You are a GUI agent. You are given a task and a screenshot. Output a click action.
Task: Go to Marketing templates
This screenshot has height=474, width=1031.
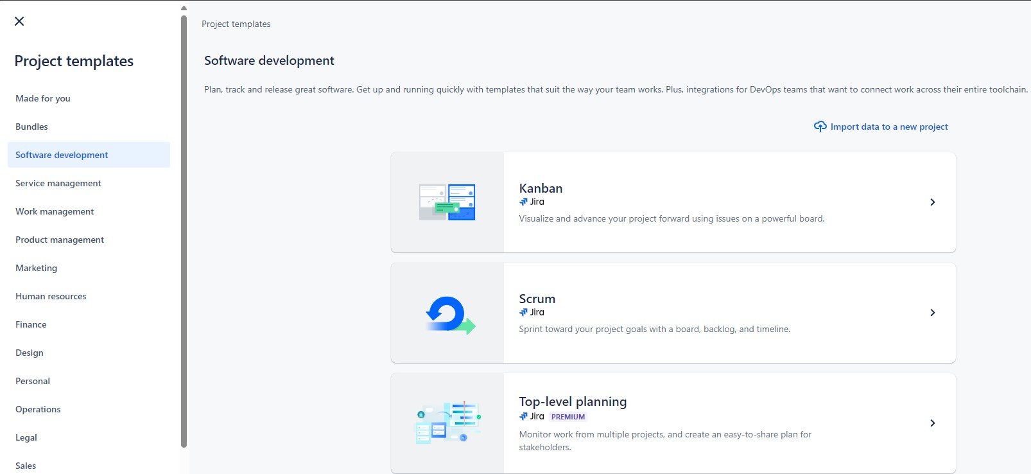36,268
